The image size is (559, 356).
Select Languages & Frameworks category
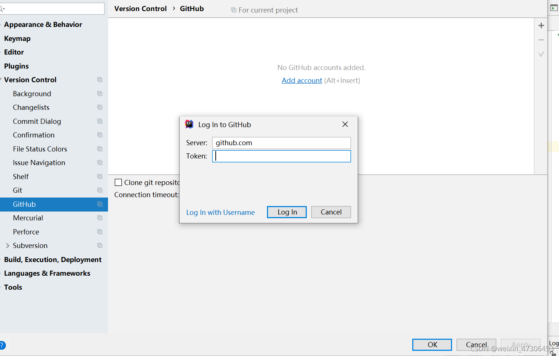point(47,273)
